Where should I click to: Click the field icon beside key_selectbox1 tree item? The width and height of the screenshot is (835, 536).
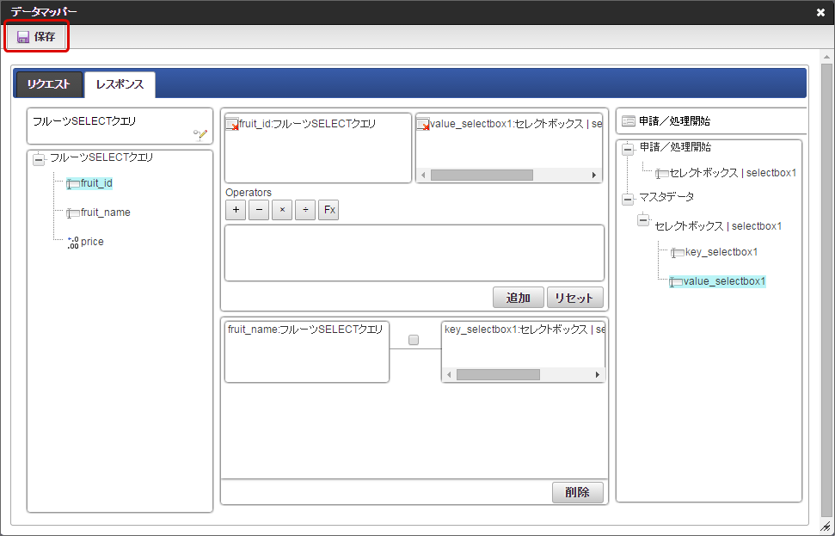678,253
